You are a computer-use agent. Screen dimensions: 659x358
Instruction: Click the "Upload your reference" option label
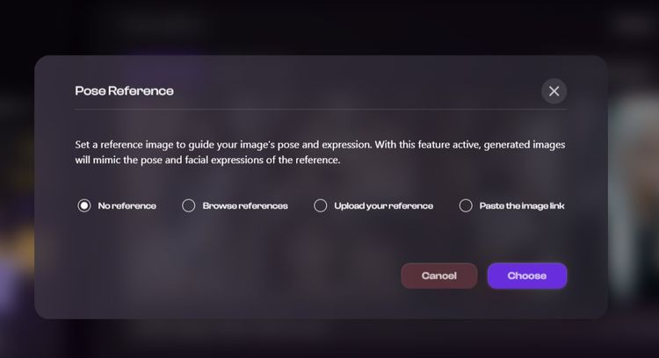click(x=383, y=205)
